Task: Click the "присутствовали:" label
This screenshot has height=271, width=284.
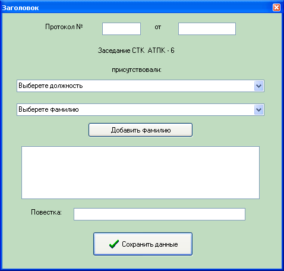Action: click(x=137, y=70)
